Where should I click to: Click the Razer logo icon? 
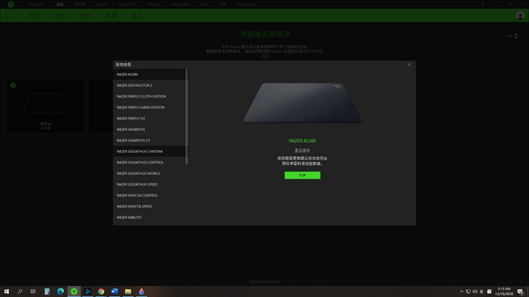pos(11,4)
